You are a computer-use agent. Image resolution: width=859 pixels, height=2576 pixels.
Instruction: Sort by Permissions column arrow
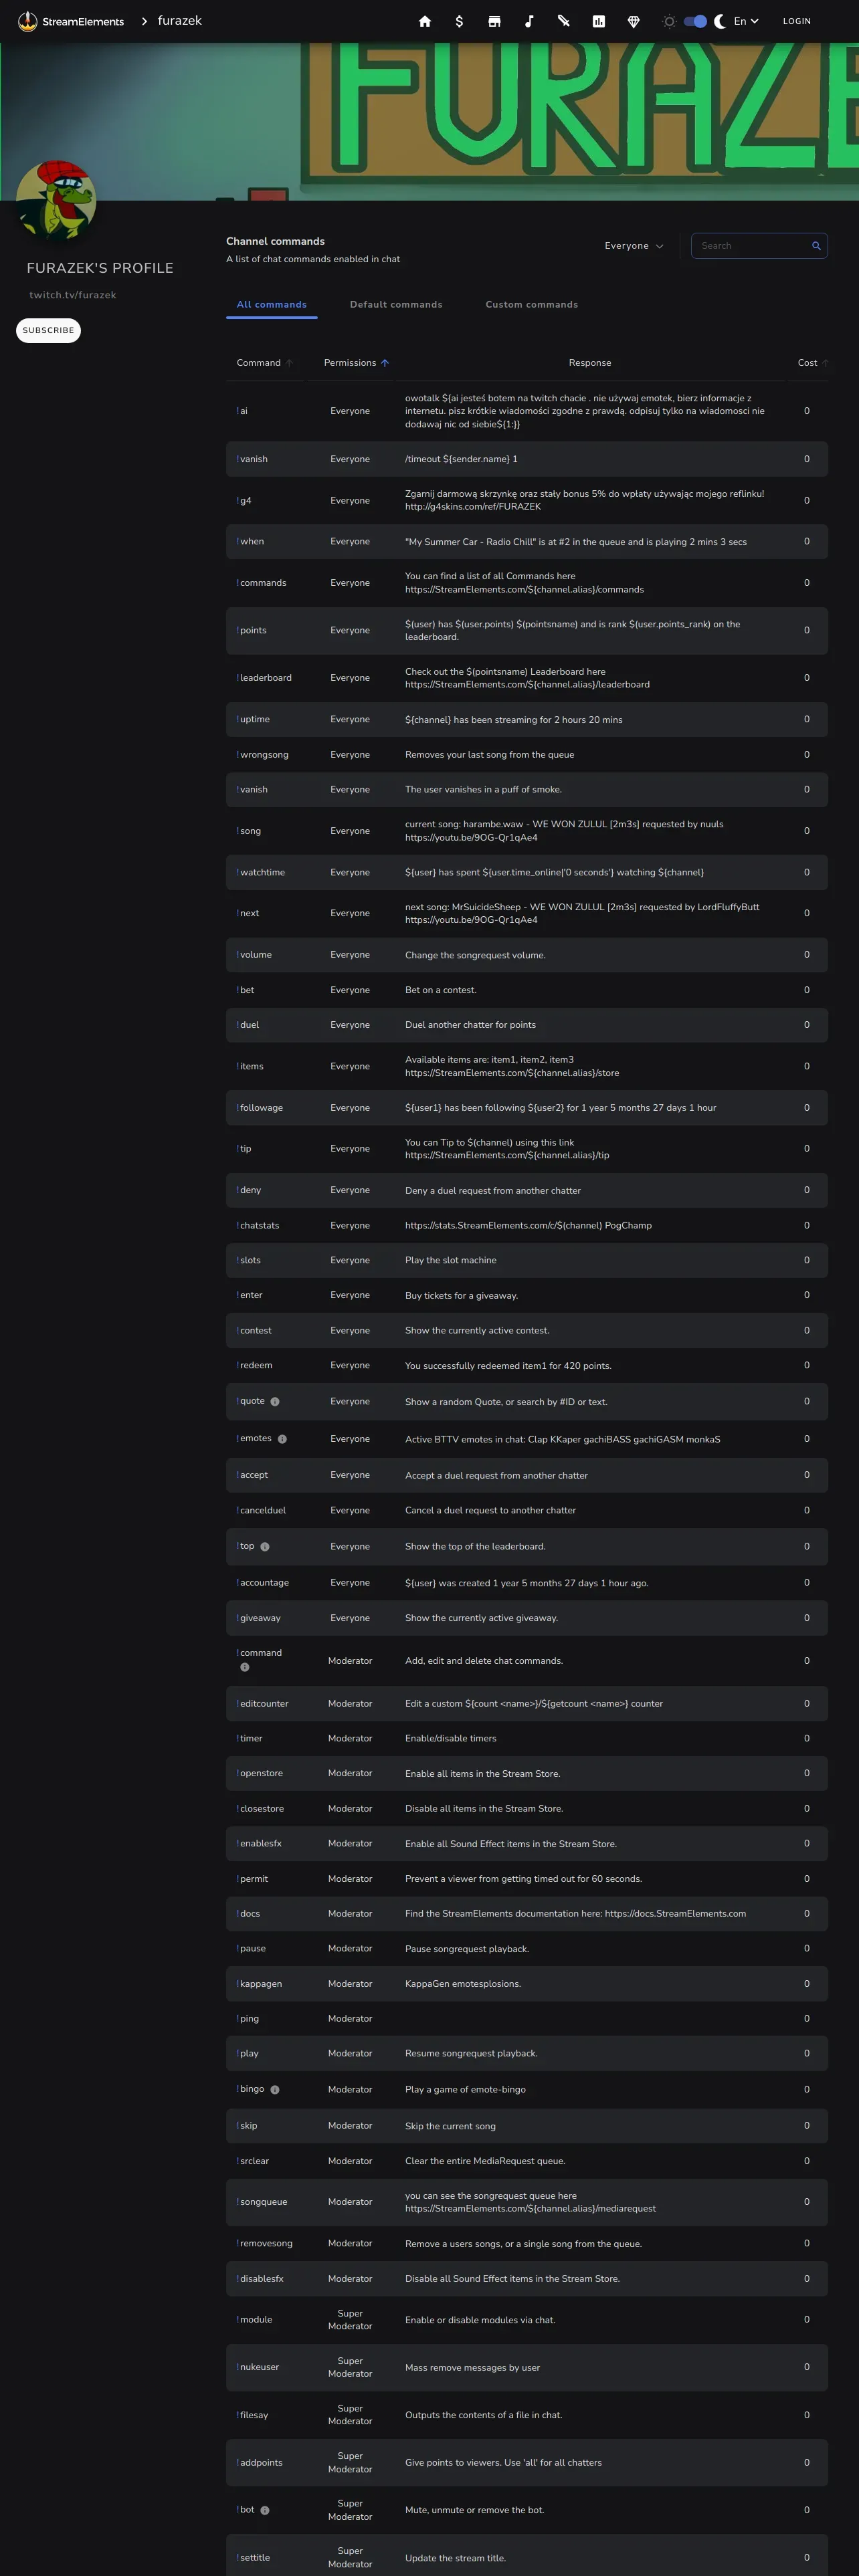[x=385, y=363]
